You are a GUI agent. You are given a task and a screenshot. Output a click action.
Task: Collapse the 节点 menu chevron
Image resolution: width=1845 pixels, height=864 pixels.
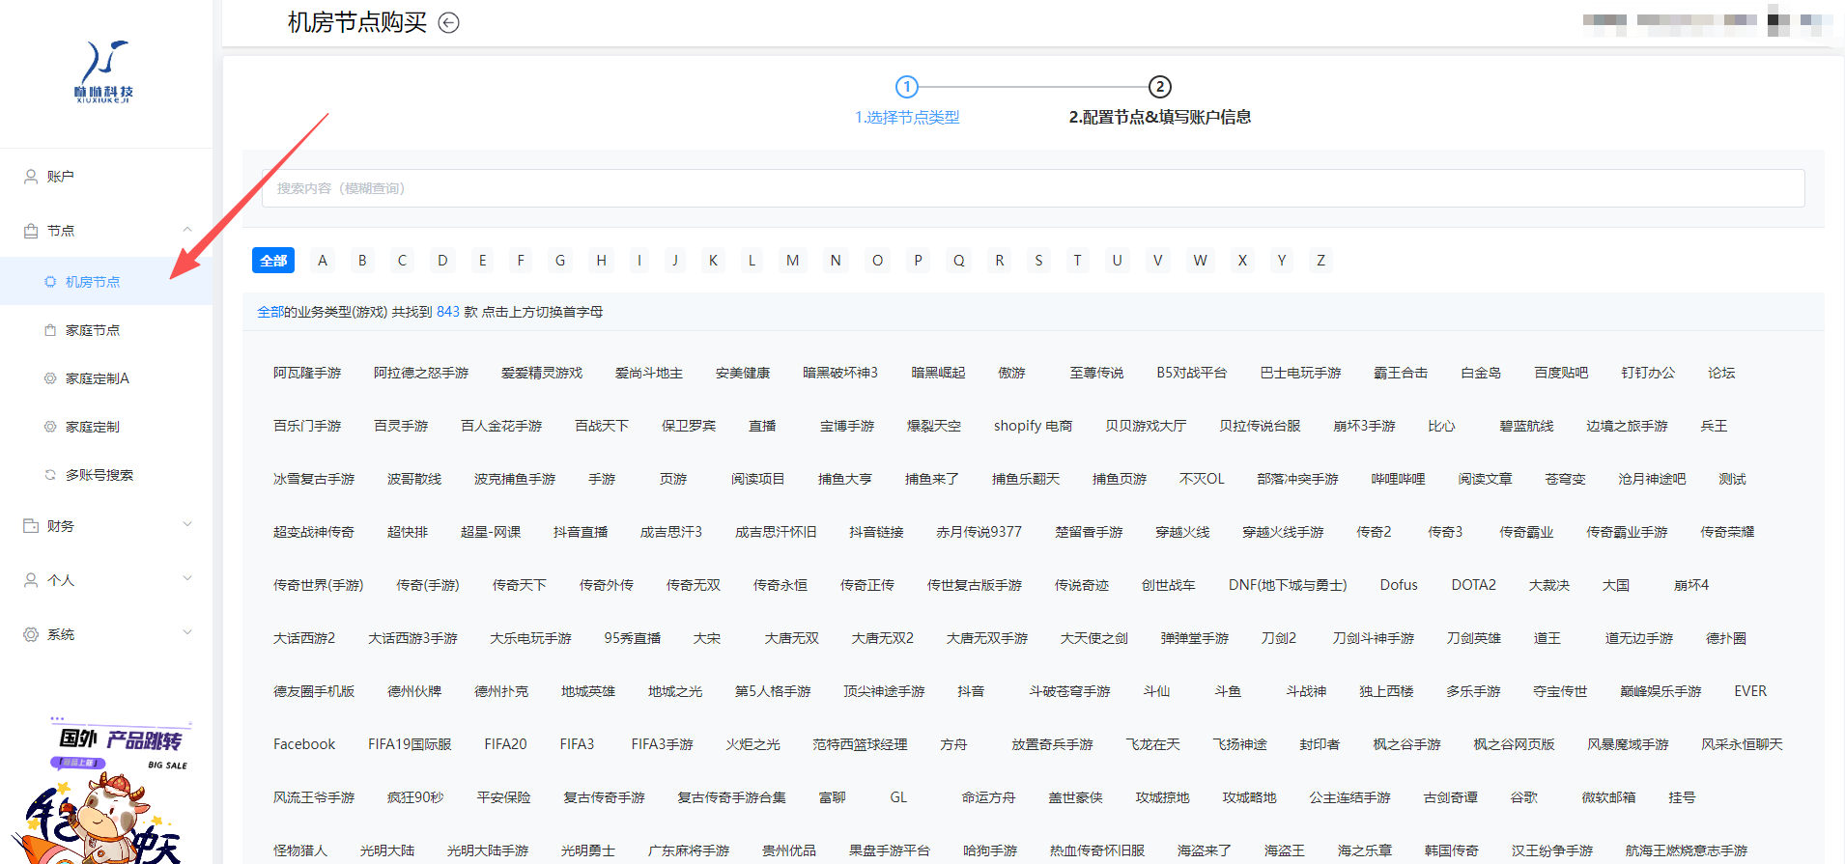[x=187, y=230]
